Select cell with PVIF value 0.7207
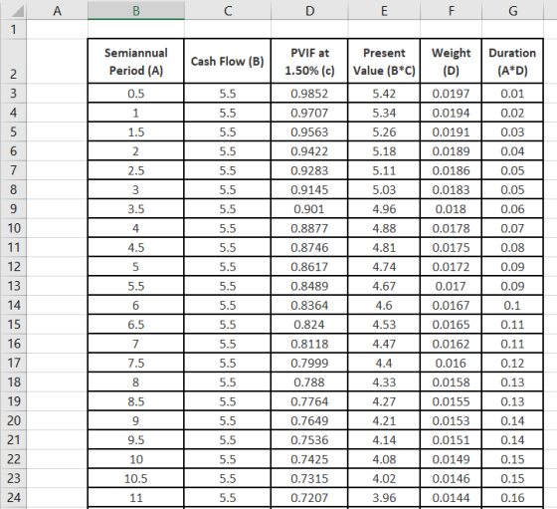557x509 pixels. (x=309, y=497)
